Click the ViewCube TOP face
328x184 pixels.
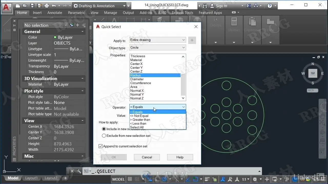313,73
